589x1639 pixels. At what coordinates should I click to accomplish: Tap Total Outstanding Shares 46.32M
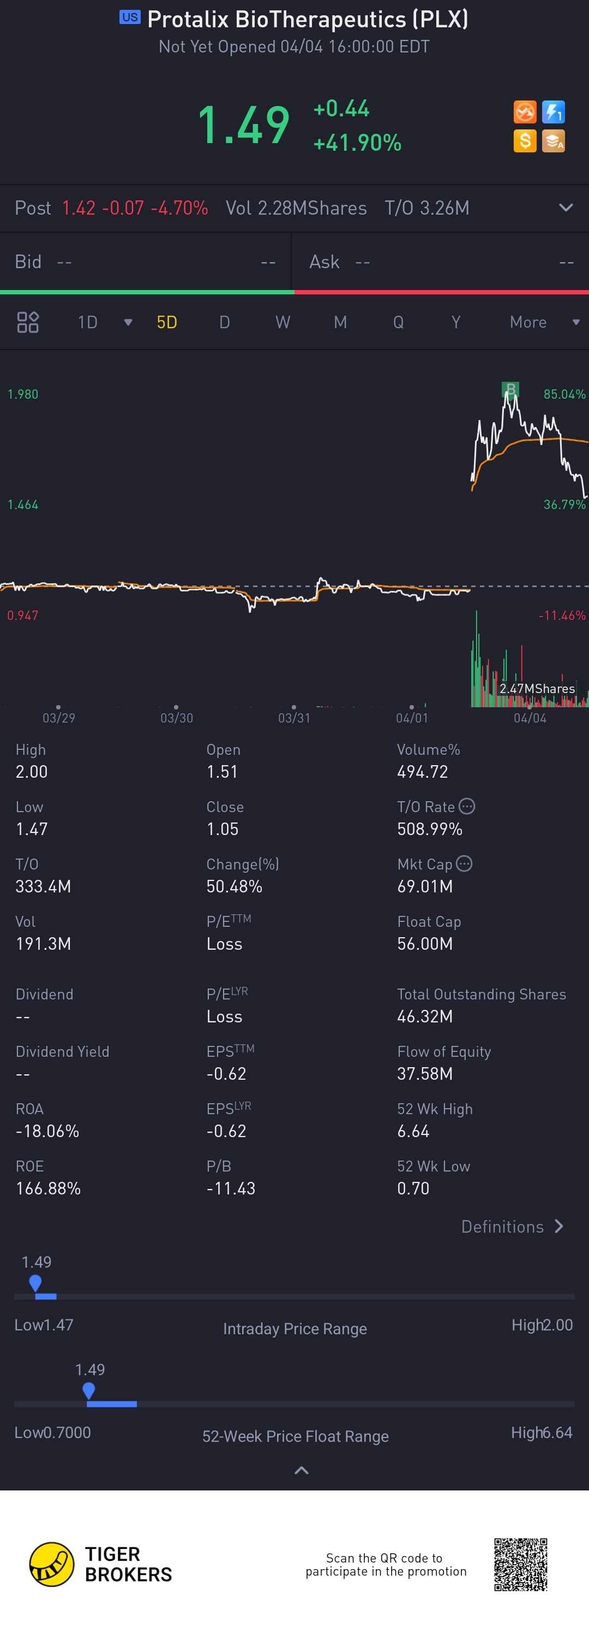tap(425, 1016)
